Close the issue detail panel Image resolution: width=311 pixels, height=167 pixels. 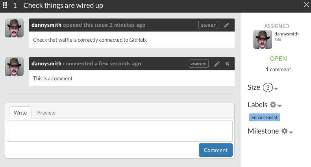[307, 5]
